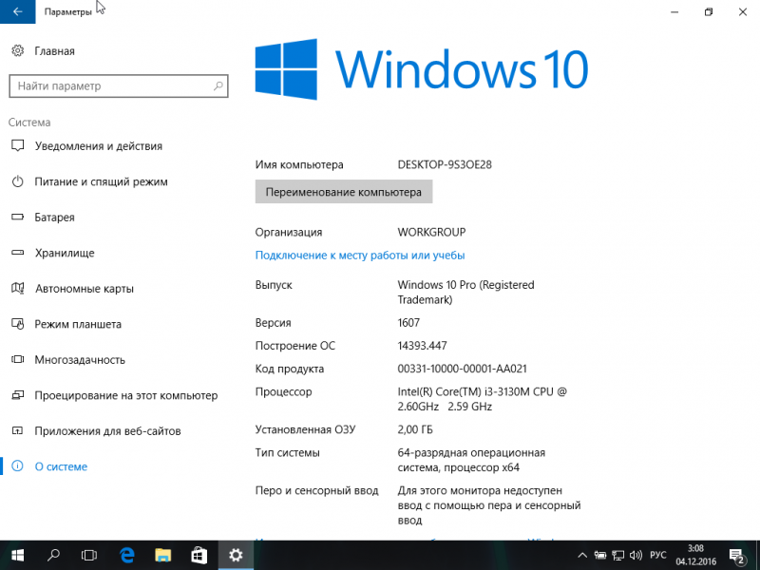760x570 pixels.
Task: Click the Выпуск label
Action: [x=274, y=285]
